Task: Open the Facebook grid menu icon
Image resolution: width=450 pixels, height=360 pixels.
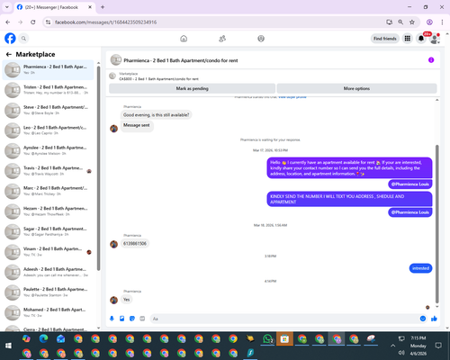Action: (408, 39)
